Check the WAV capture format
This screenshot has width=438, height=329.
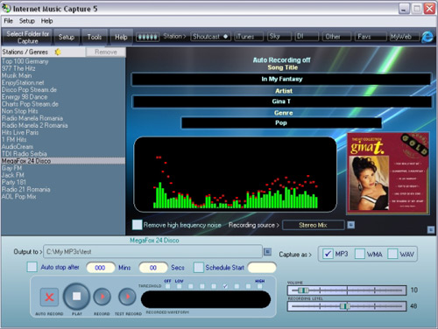point(392,254)
